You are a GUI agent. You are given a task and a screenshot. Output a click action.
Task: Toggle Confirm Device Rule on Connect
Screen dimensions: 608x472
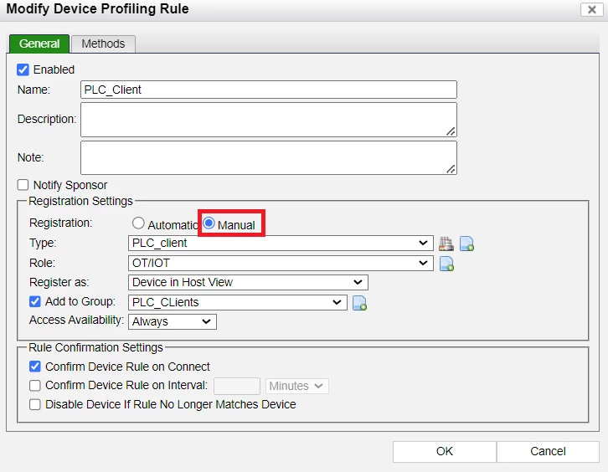click(35, 367)
